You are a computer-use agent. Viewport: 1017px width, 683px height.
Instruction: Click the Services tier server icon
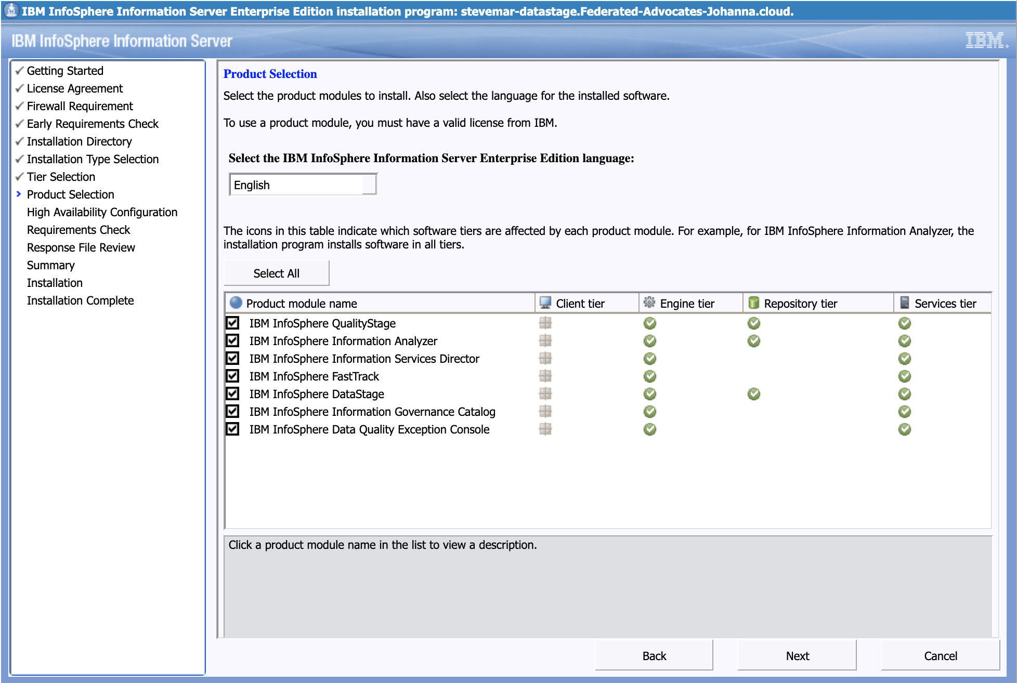905,303
